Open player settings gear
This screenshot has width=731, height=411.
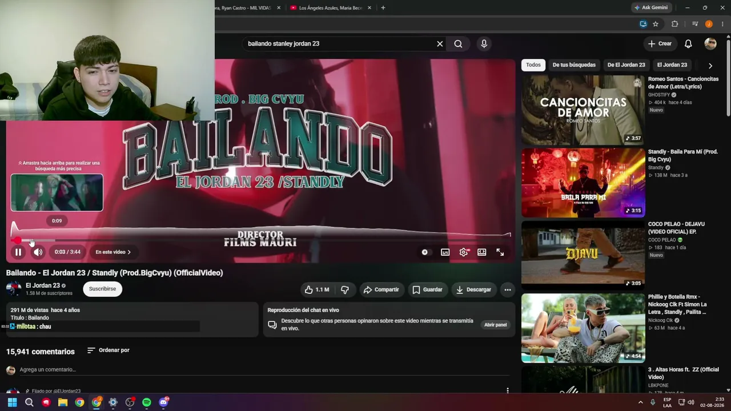pos(464,252)
